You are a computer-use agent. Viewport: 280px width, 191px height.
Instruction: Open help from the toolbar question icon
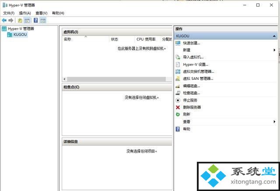(36, 20)
